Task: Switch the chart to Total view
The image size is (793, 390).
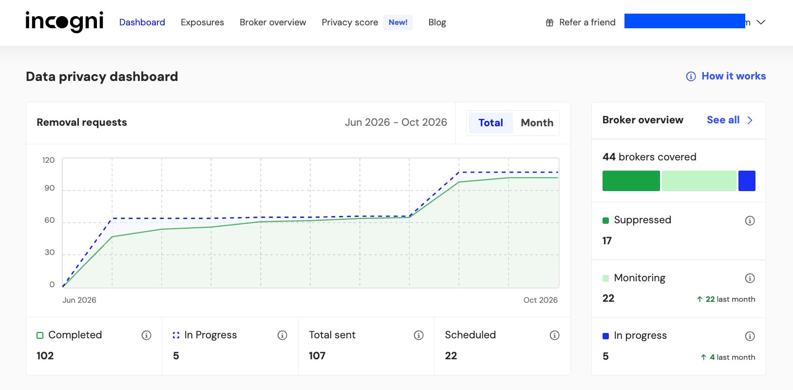Action: [x=491, y=123]
